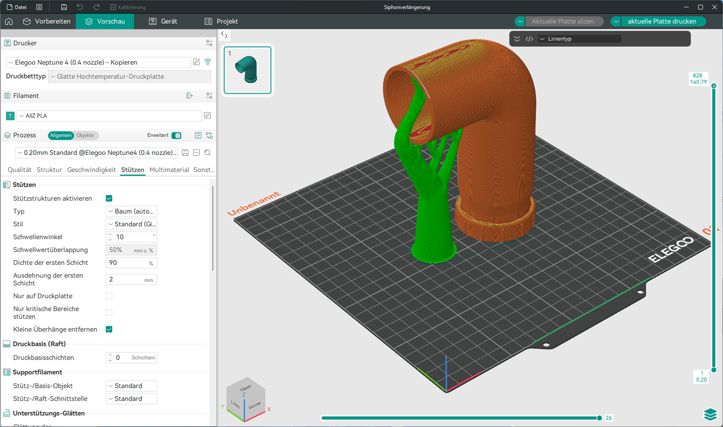The height and width of the screenshot is (427, 723).
Task: Open the support Stil dropdown
Action: (131, 224)
